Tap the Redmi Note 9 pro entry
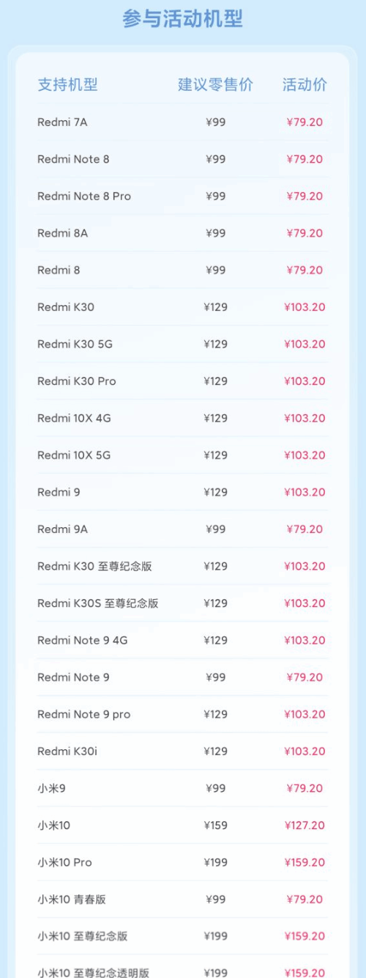This screenshot has width=366, height=978. pyautogui.click(x=84, y=714)
